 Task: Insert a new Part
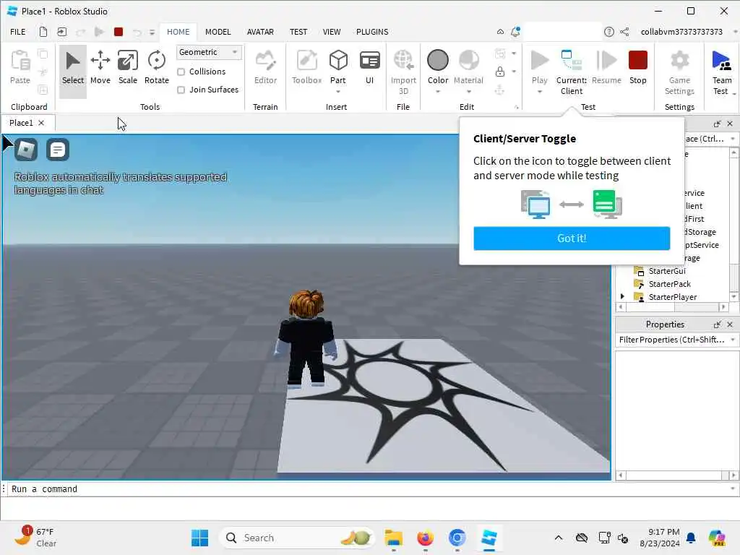click(x=338, y=66)
